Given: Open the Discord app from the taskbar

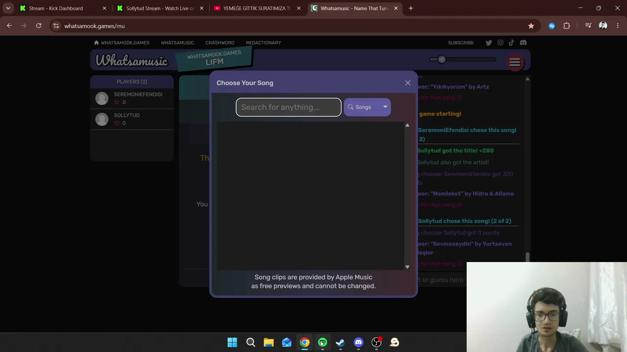Looking at the screenshot, I should [359, 342].
